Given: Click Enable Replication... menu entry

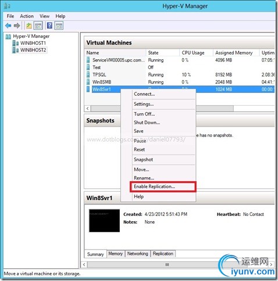Looking at the screenshot, I should point(163,186).
